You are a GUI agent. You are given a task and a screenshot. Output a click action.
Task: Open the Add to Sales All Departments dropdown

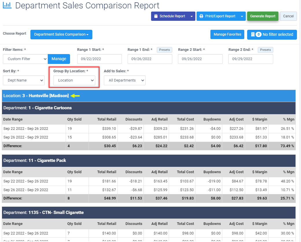coord(124,80)
